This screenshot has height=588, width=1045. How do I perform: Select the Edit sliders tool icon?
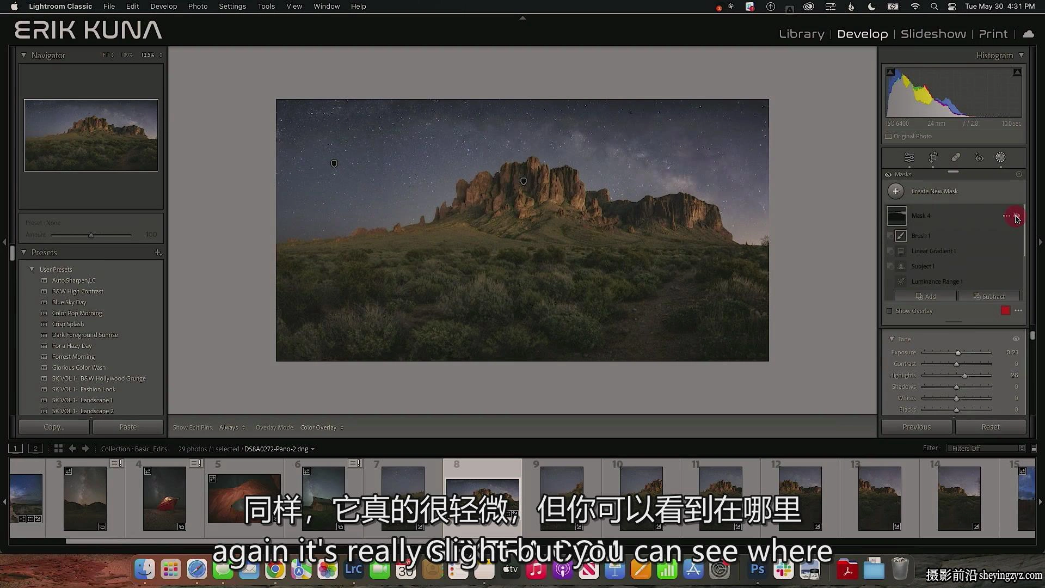[x=909, y=157]
